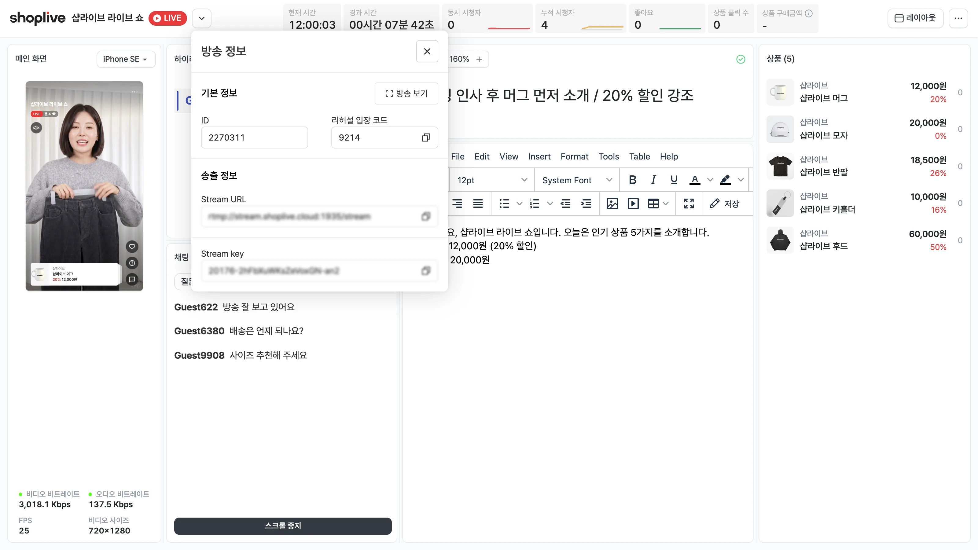Open the more options ellipsis menu
This screenshot has height=550, width=978.
(958, 18)
